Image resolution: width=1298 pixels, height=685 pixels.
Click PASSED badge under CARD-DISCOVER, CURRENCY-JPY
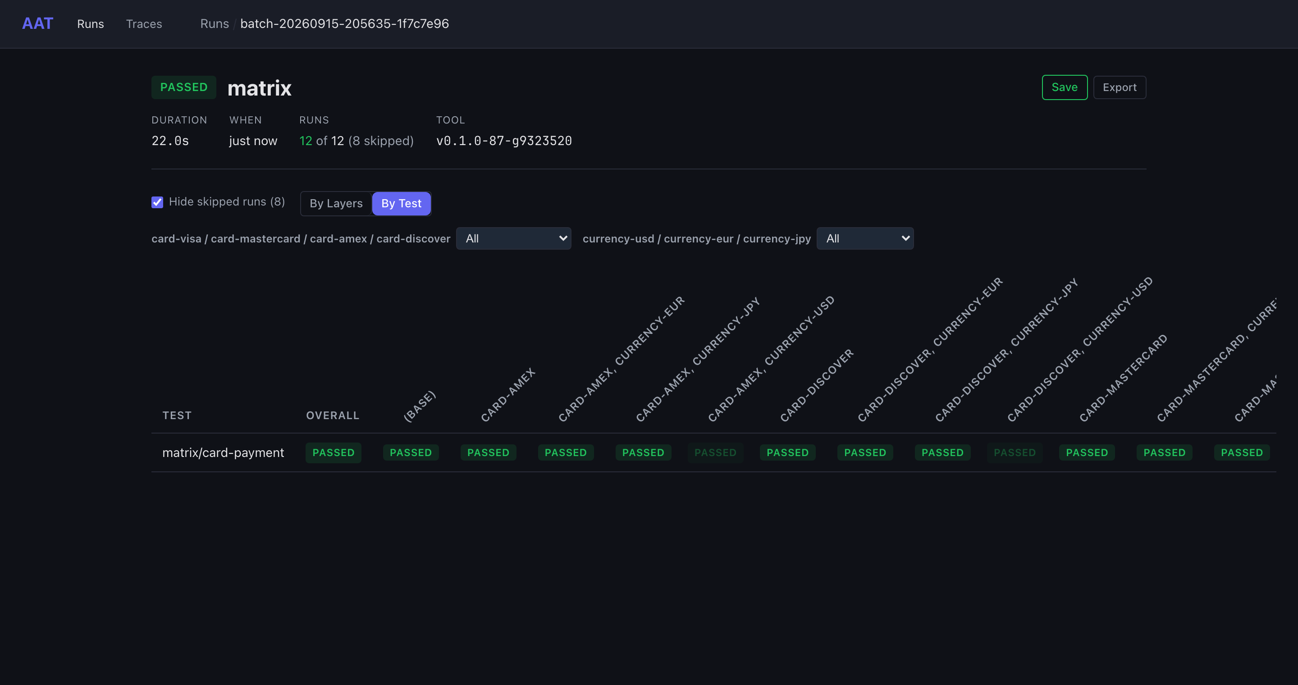coord(942,453)
